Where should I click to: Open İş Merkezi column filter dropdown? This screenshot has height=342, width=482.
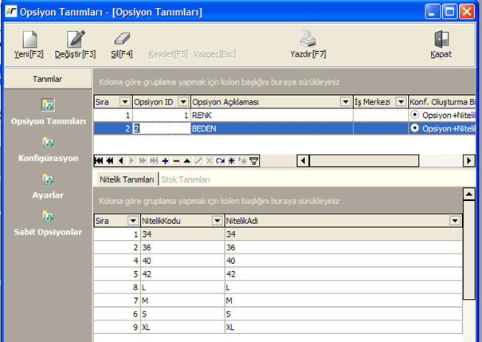pyautogui.click(x=401, y=101)
